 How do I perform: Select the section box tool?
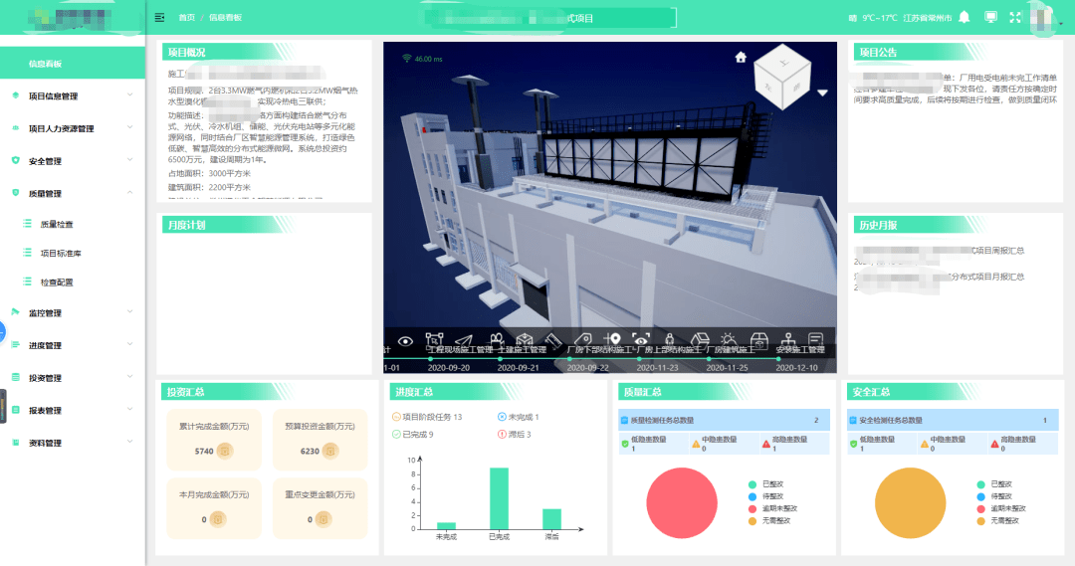click(525, 339)
